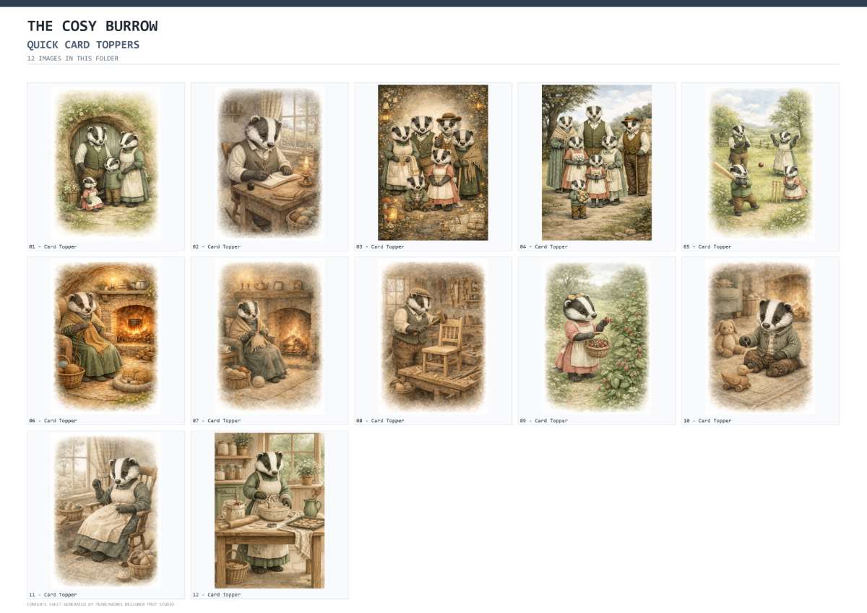
Task: Select thumbnail 04 badger family outdoors
Action: coord(597,163)
